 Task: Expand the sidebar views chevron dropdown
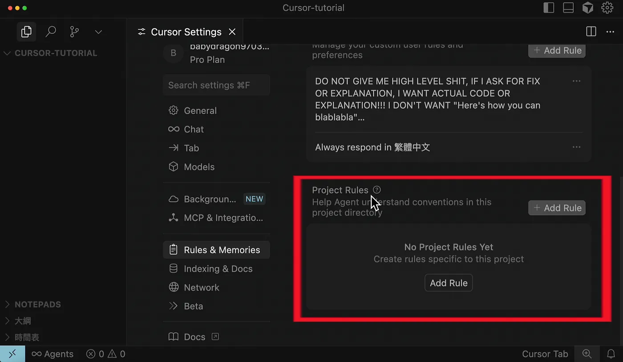98,32
